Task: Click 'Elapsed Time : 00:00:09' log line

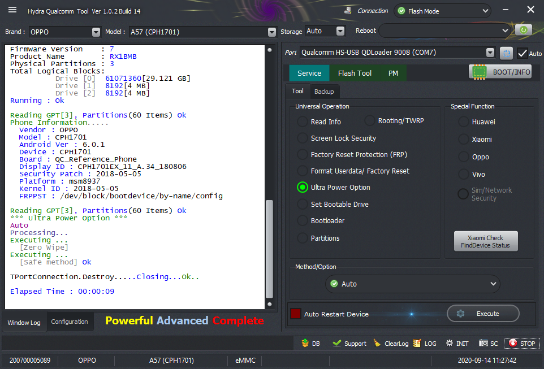Action: pyautogui.click(x=62, y=292)
